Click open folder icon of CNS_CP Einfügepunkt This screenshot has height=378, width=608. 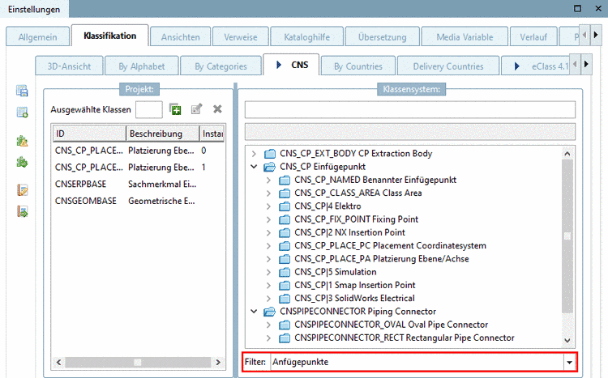[x=269, y=167]
